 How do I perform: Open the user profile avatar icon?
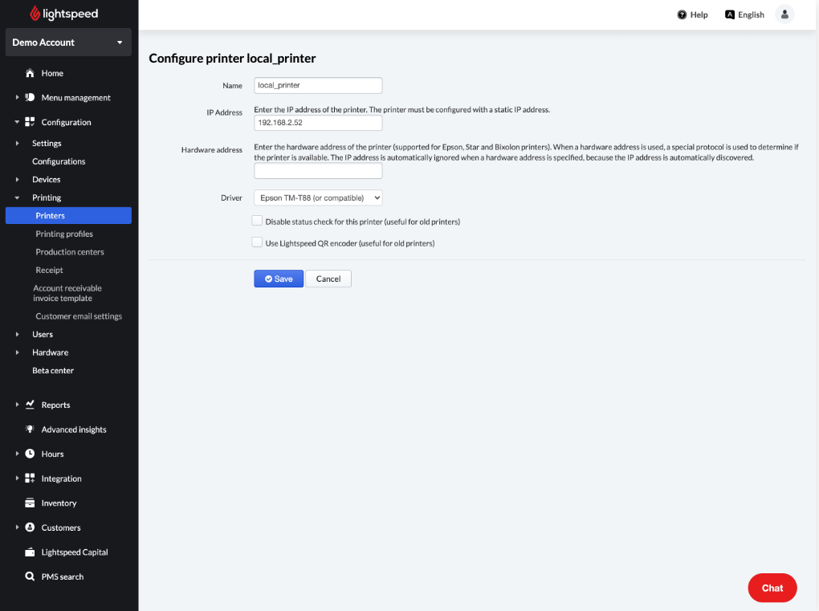(x=784, y=14)
